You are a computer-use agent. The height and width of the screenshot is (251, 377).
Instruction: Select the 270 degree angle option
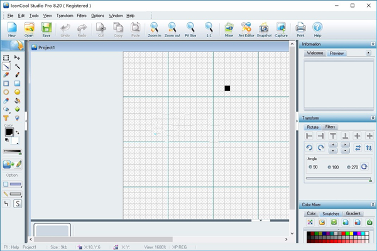click(352, 167)
